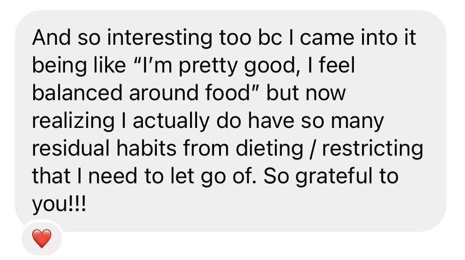Click the word "realizing" in the message

[73, 121]
